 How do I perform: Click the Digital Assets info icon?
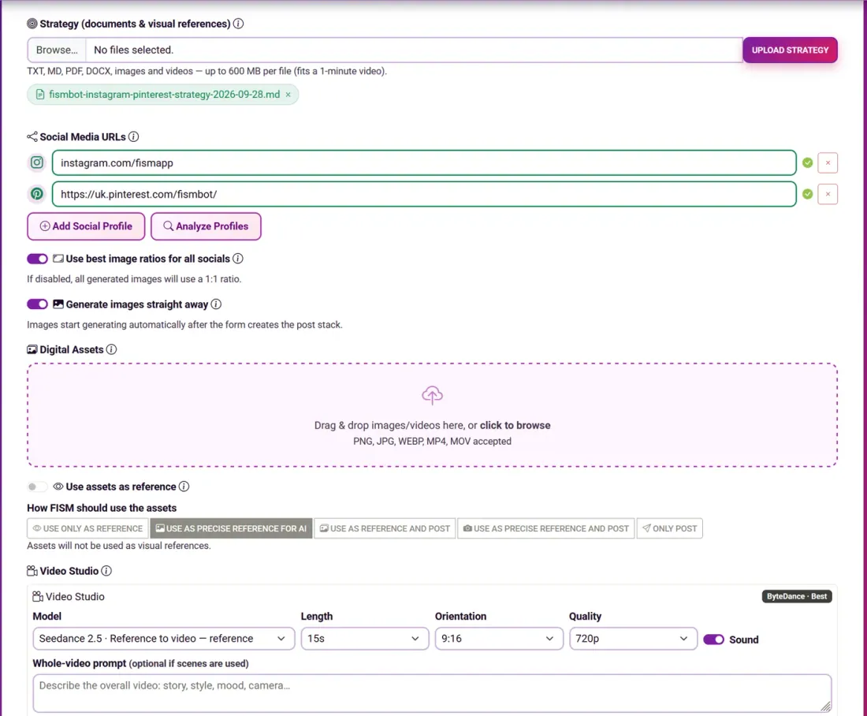111,349
